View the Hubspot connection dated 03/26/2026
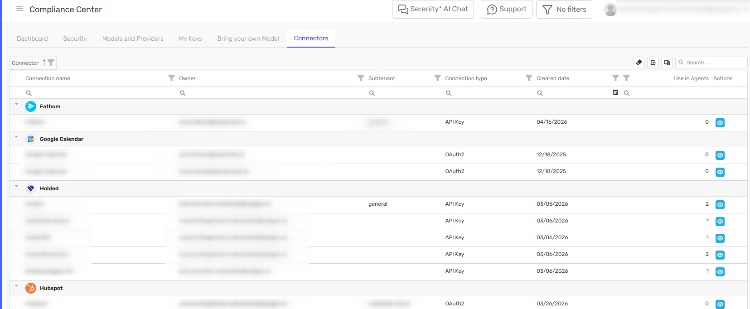 (720, 304)
